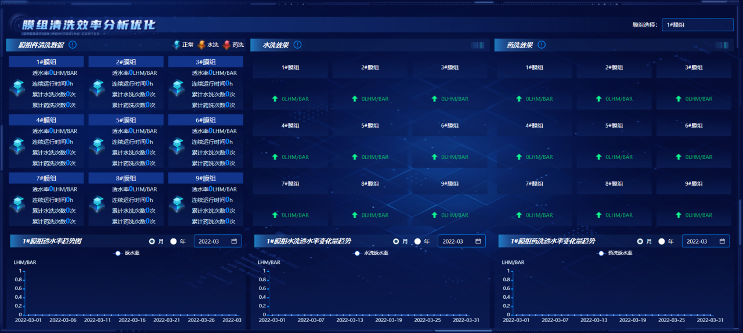The height and width of the screenshot is (333, 743).
Task: Select 年 radio in 药洗透水率变化量 panel
Action: [662, 241]
